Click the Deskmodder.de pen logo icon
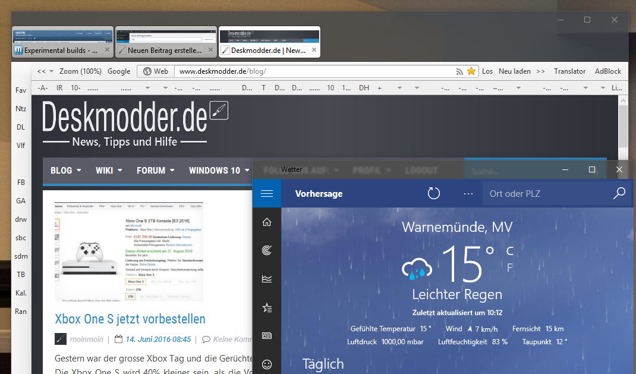636x374 pixels. (219, 111)
